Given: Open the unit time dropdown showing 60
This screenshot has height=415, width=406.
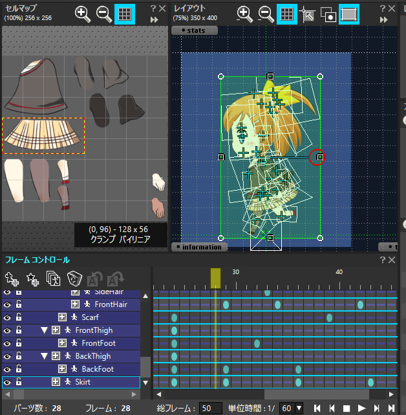Looking at the screenshot, I should tap(299, 408).
